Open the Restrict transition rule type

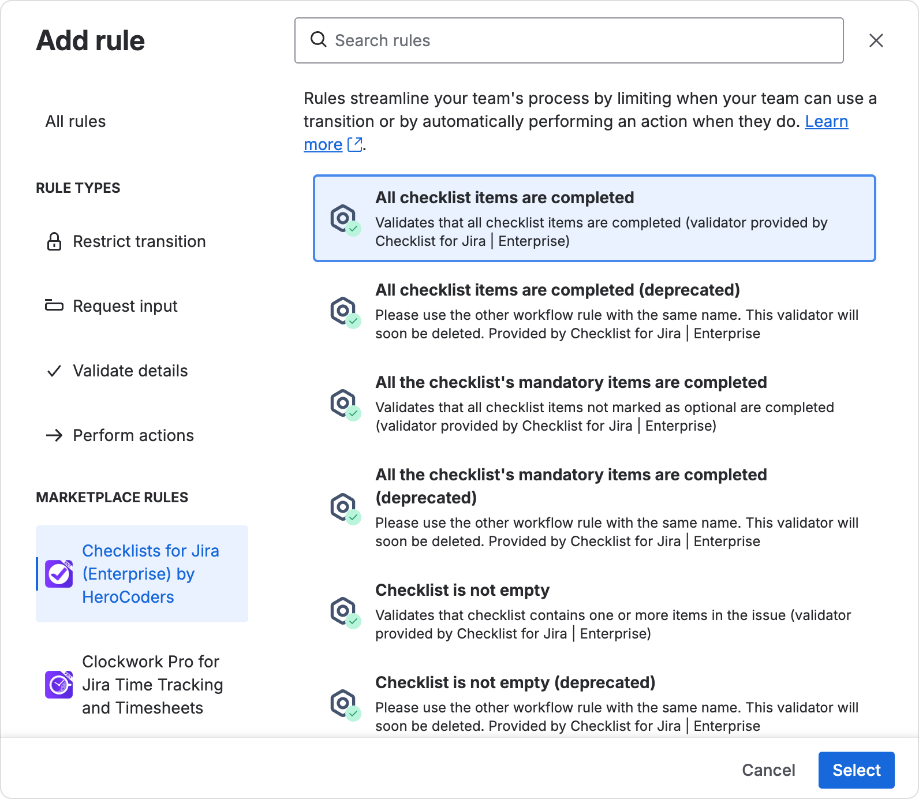point(142,241)
